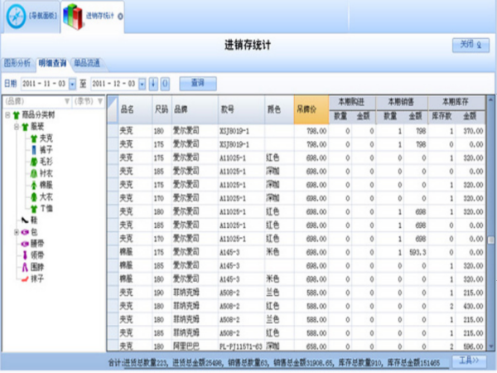Click the 查询 search button

(x=197, y=83)
